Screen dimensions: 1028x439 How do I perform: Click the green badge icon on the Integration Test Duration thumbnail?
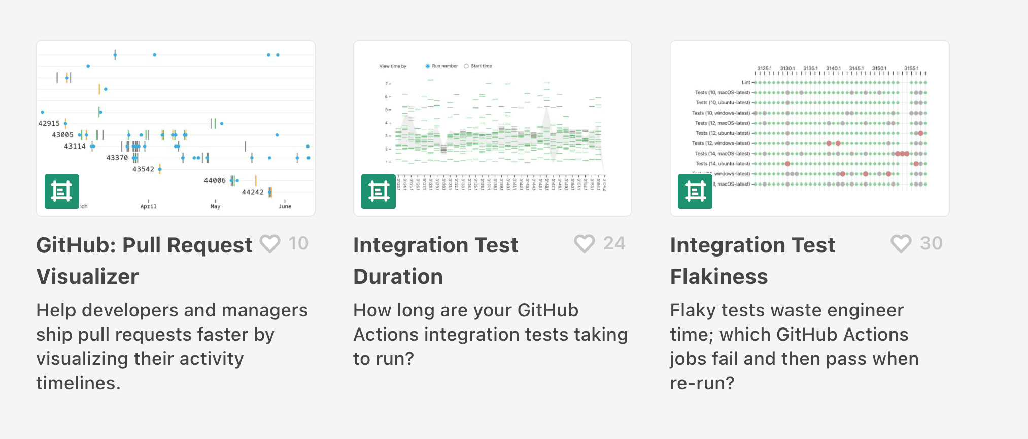[379, 192]
